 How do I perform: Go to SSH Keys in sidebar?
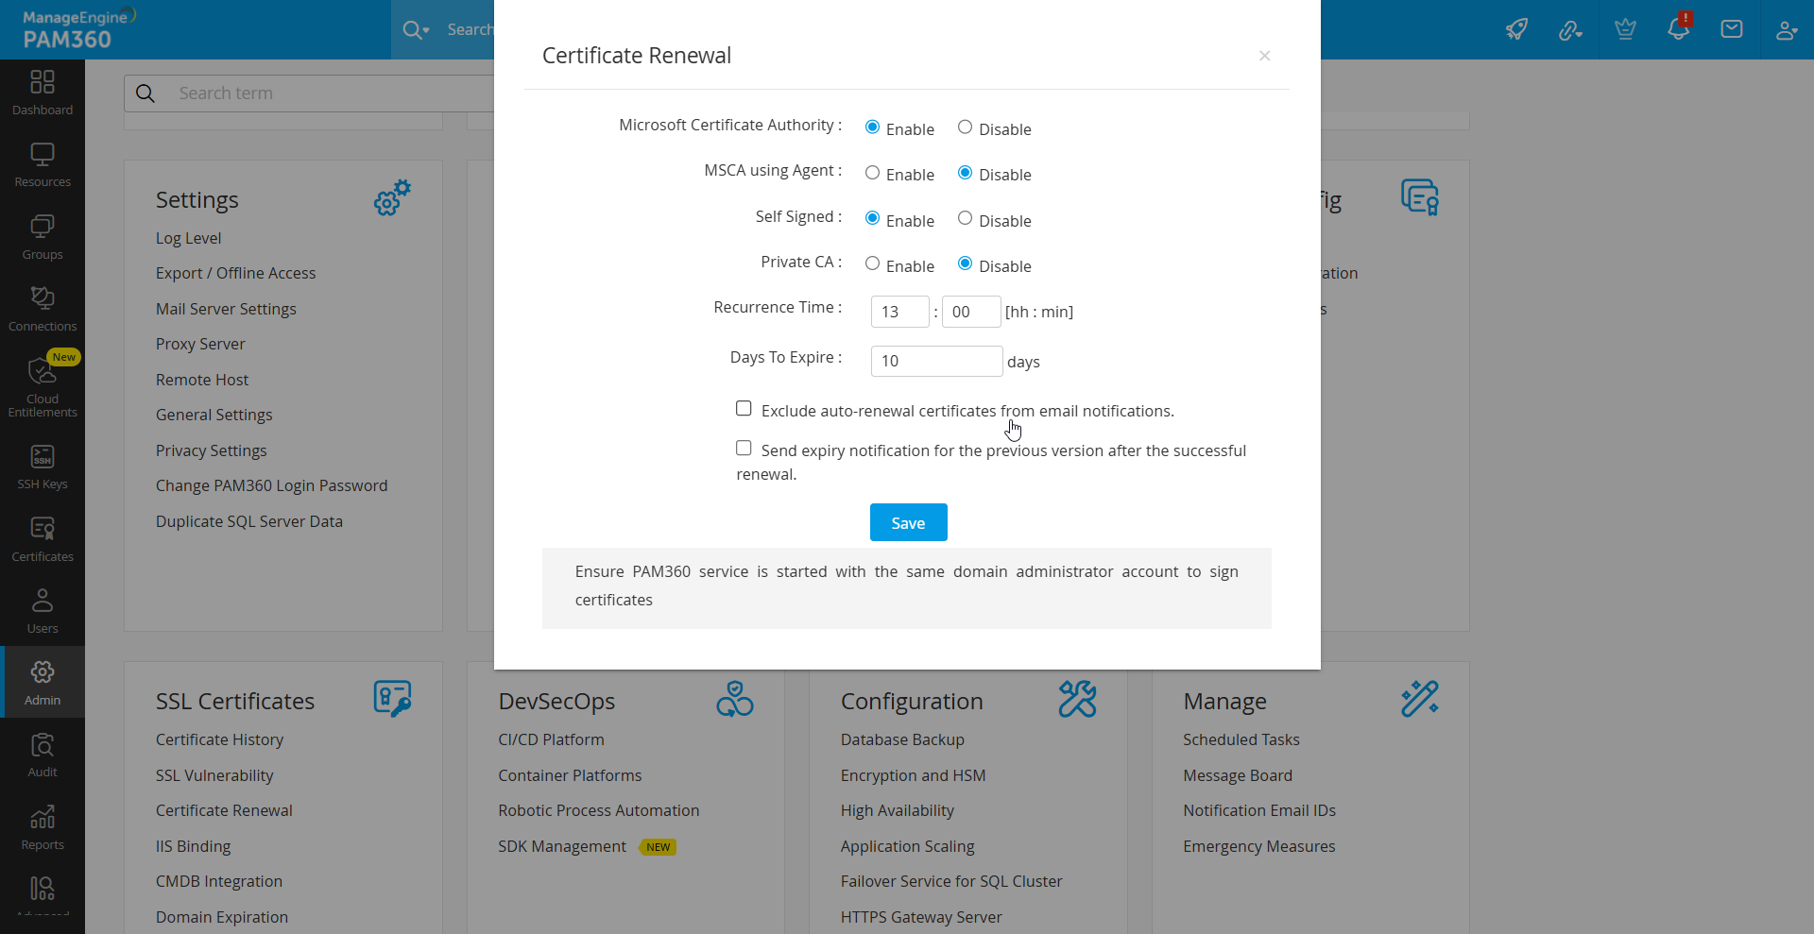[43, 467]
